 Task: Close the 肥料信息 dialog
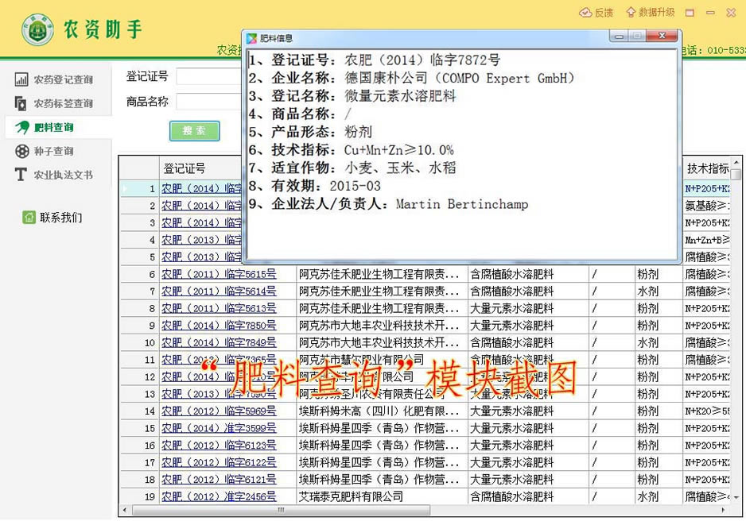click(x=662, y=36)
